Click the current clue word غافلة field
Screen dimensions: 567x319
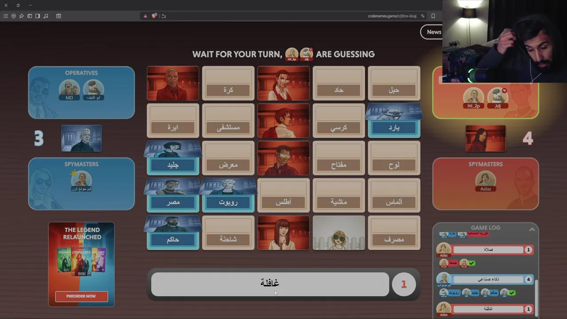pos(270,284)
